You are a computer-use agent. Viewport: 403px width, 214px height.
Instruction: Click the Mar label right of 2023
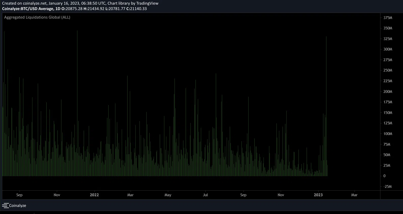point(354,195)
